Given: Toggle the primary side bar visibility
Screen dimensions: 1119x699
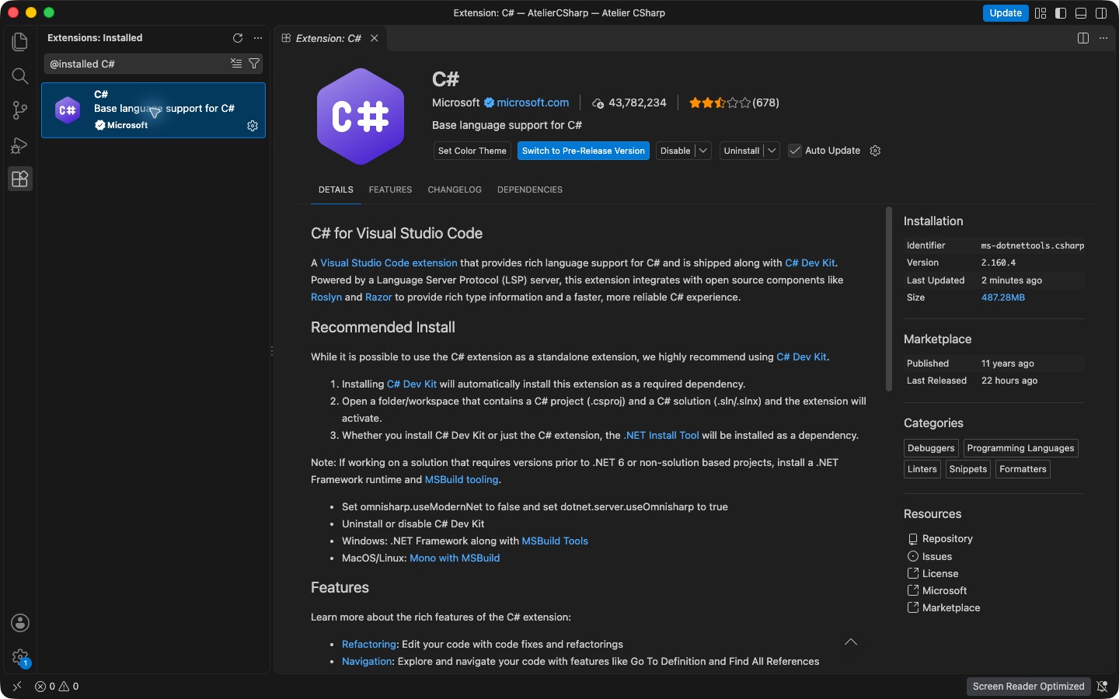Looking at the screenshot, I should pyautogui.click(x=1061, y=13).
